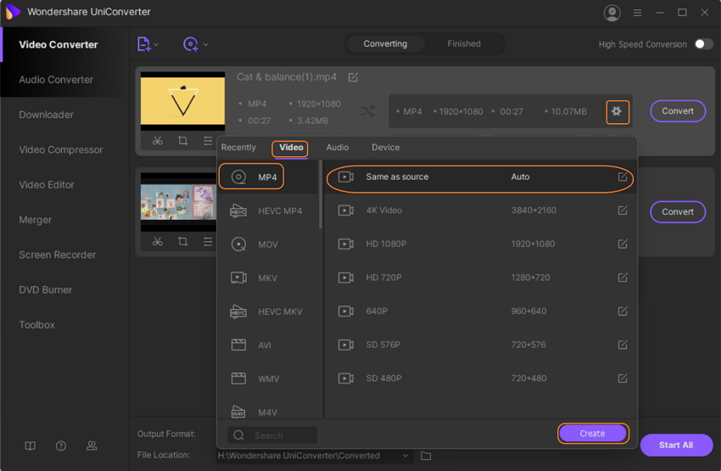Click the format list scrollbar
The image size is (721, 471).
[321, 194]
